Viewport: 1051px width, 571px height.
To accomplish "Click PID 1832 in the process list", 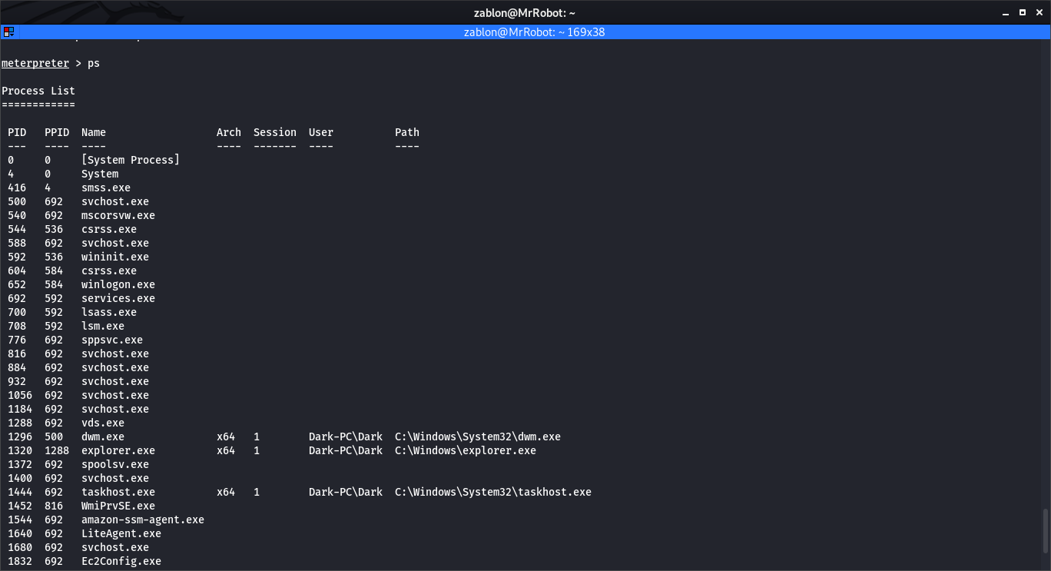I will click(20, 561).
